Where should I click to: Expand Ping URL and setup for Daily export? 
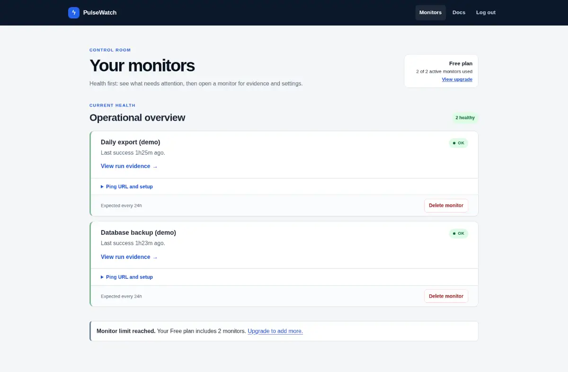pos(127,186)
